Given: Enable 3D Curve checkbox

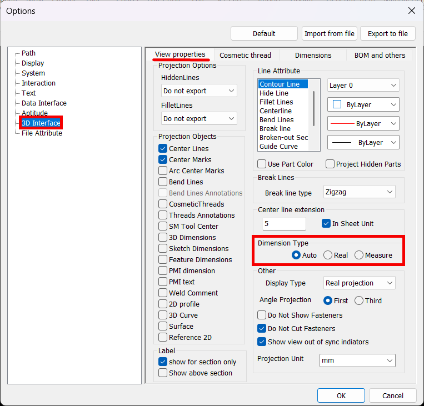Looking at the screenshot, I should tap(163, 315).
